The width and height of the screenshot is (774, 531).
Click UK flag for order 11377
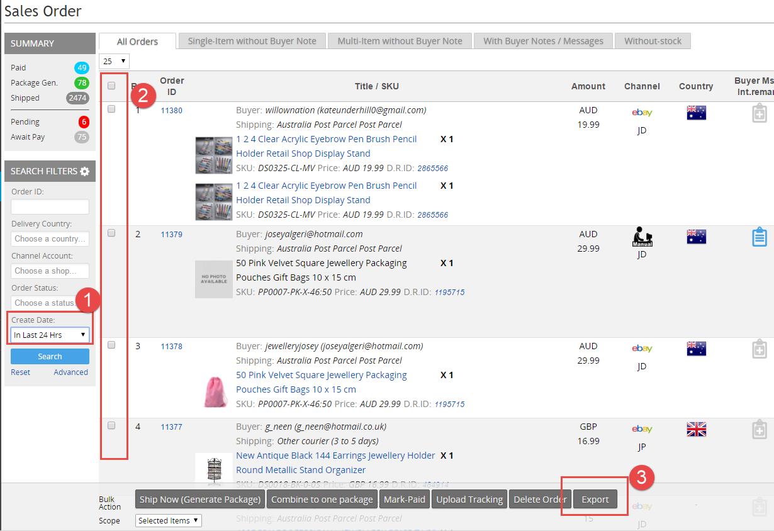pos(696,429)
